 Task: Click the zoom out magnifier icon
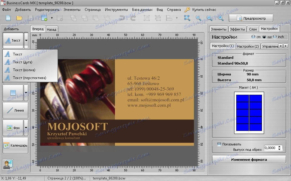click(209, 18)
